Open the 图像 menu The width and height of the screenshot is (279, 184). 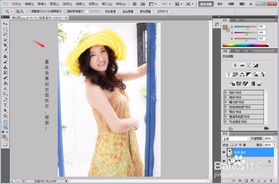pos(42,4)
